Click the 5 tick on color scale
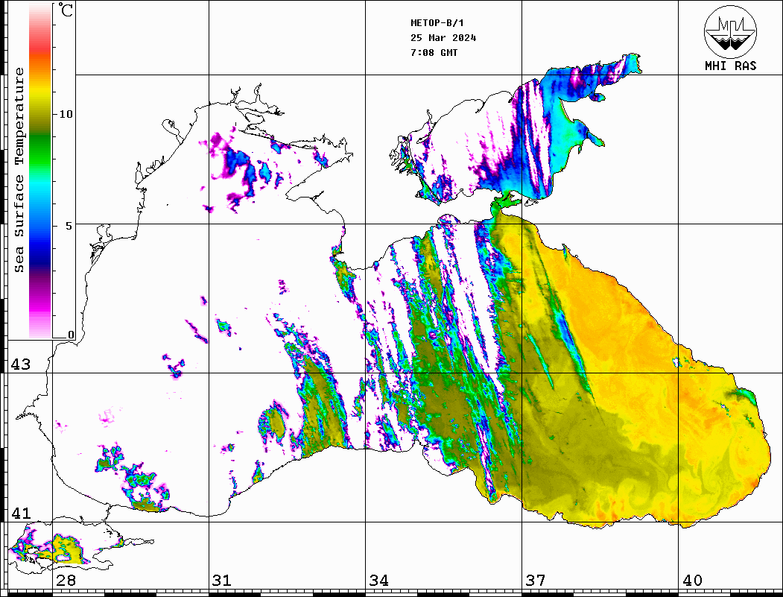Image resolution: width=783 pixels, height=597 pixels. pyautogui.click(x=69, y=226)
